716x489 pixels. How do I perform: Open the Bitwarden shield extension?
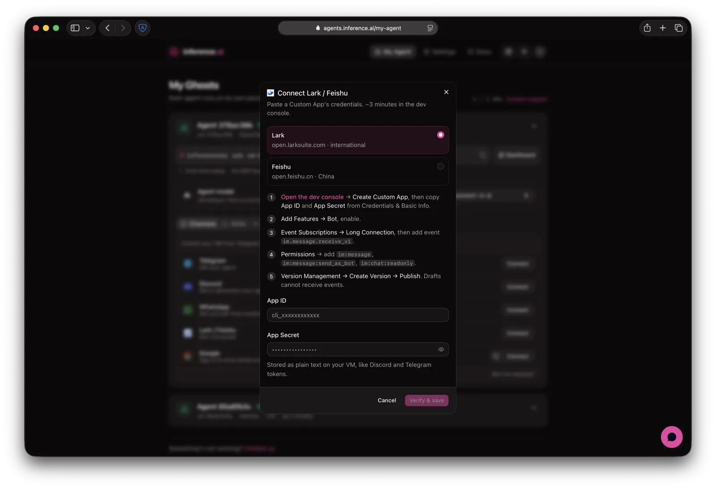(x=143, y=28)
